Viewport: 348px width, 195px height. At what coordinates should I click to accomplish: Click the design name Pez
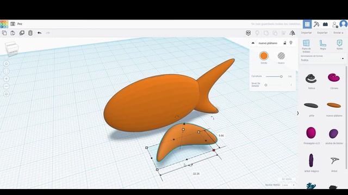point(20,24)
